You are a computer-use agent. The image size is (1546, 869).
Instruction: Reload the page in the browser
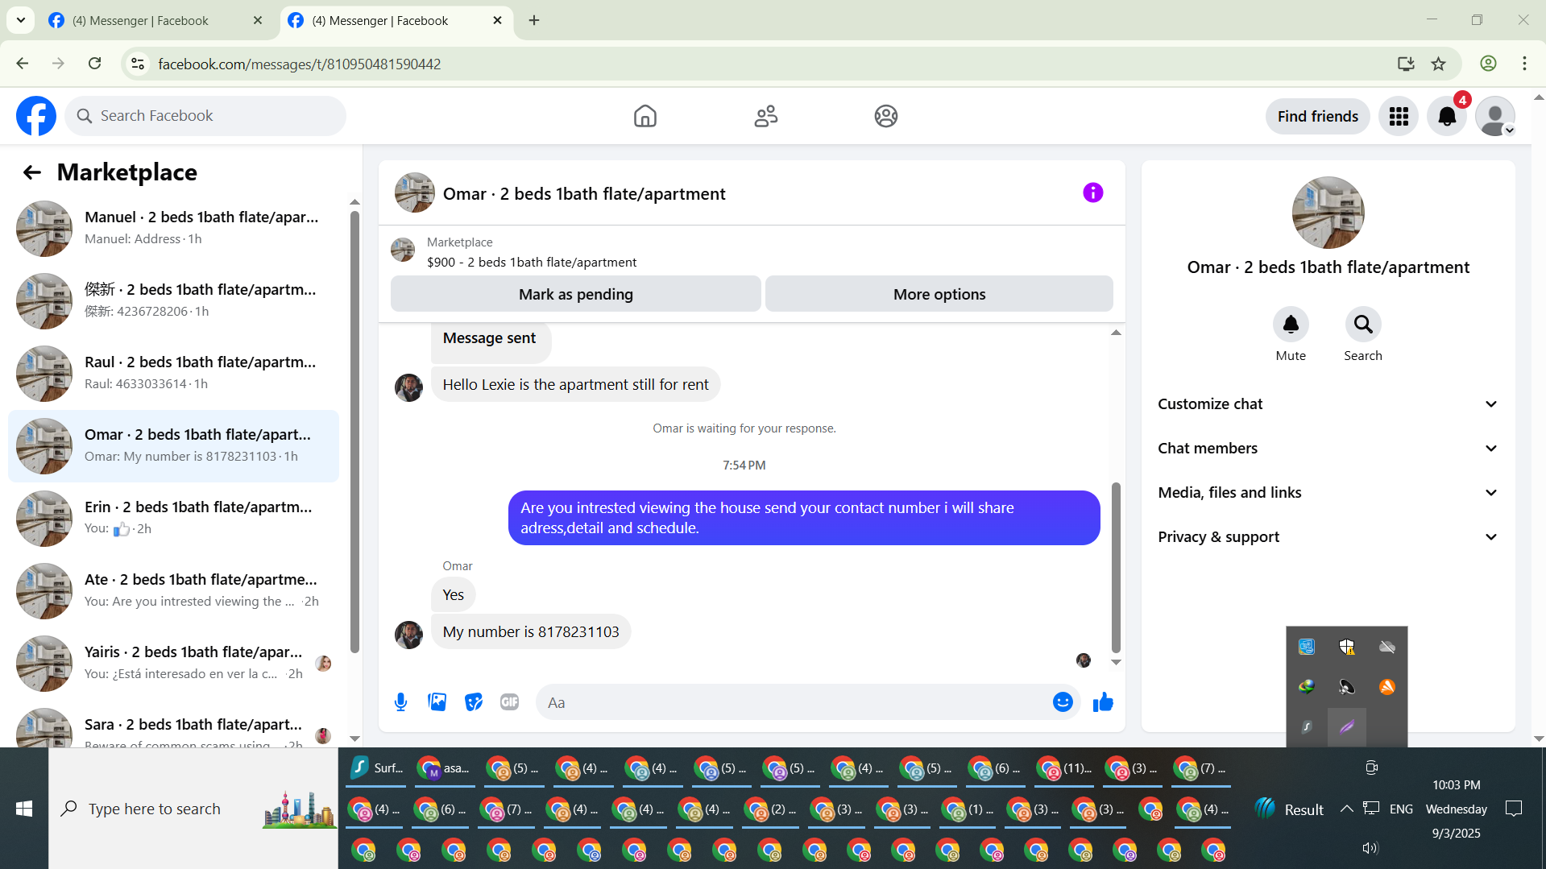pyautogui.click(x=94, y=64)
